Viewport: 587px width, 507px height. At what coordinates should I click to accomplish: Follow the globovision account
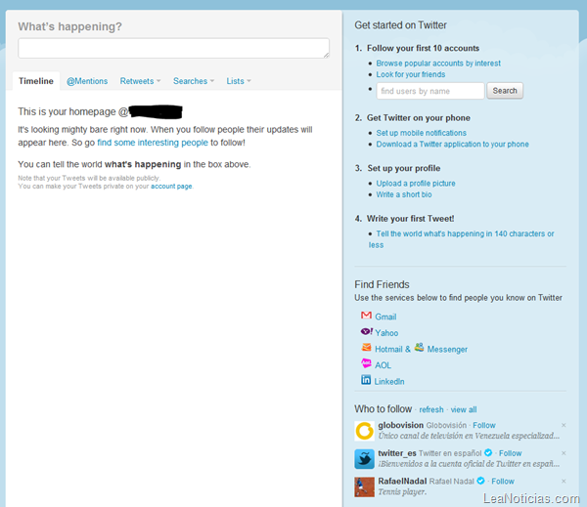484,425
